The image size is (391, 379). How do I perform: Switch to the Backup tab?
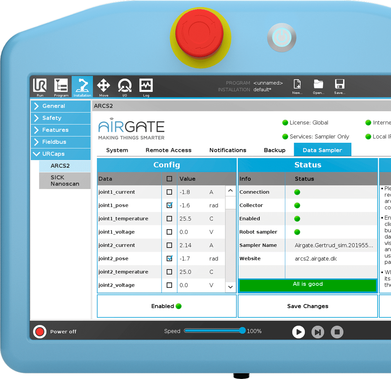click(x=275, y=150)
